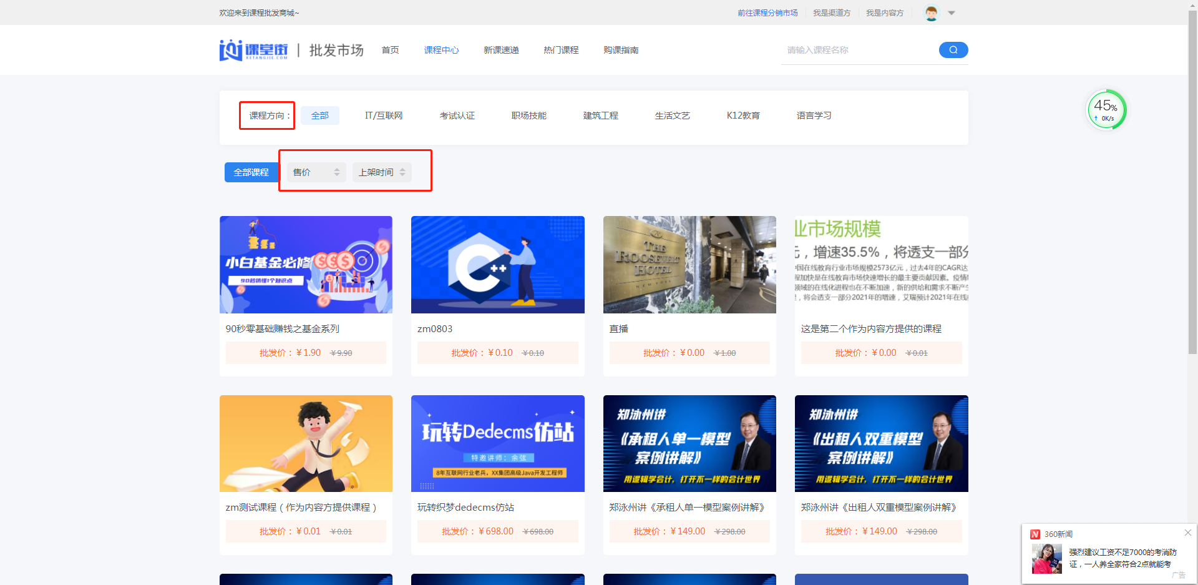Viewport: 1198px width, 585px height.
Task: Filter by 考试认证 direction
Action: point(457,116)
